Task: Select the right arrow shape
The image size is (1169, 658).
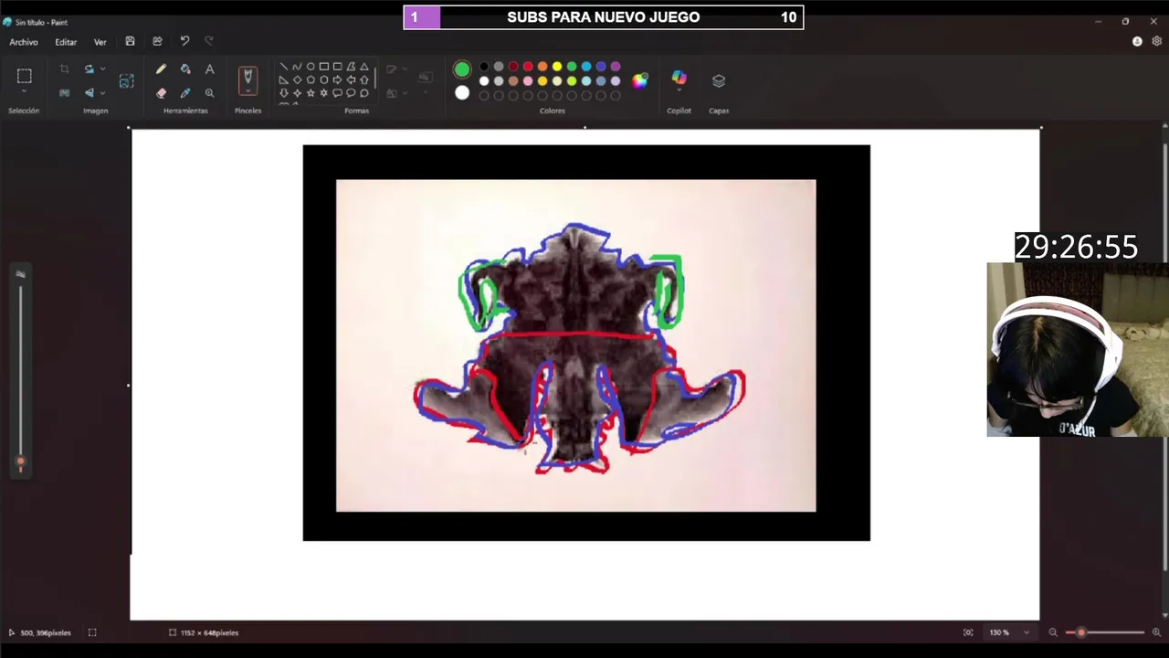Action: [x=337, y=80]
